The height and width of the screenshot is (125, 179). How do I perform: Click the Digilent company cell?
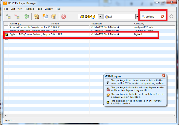138,34
